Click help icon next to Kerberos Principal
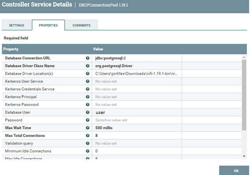Screen dimensions: 250x175 coord(87,97)
